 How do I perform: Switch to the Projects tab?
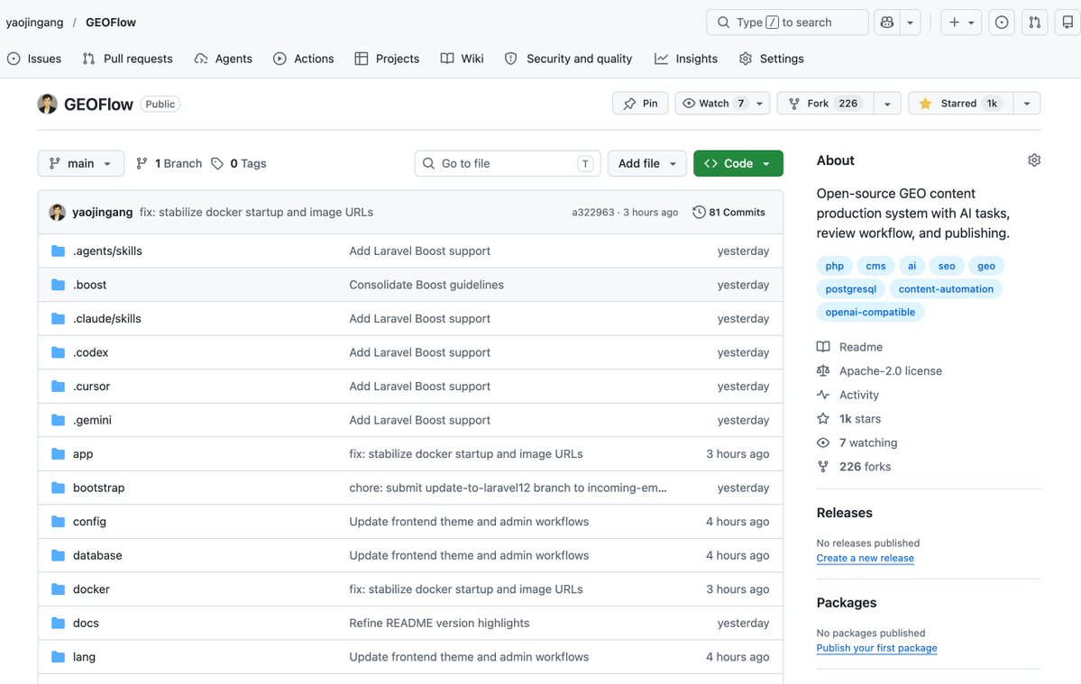[387, 59]
